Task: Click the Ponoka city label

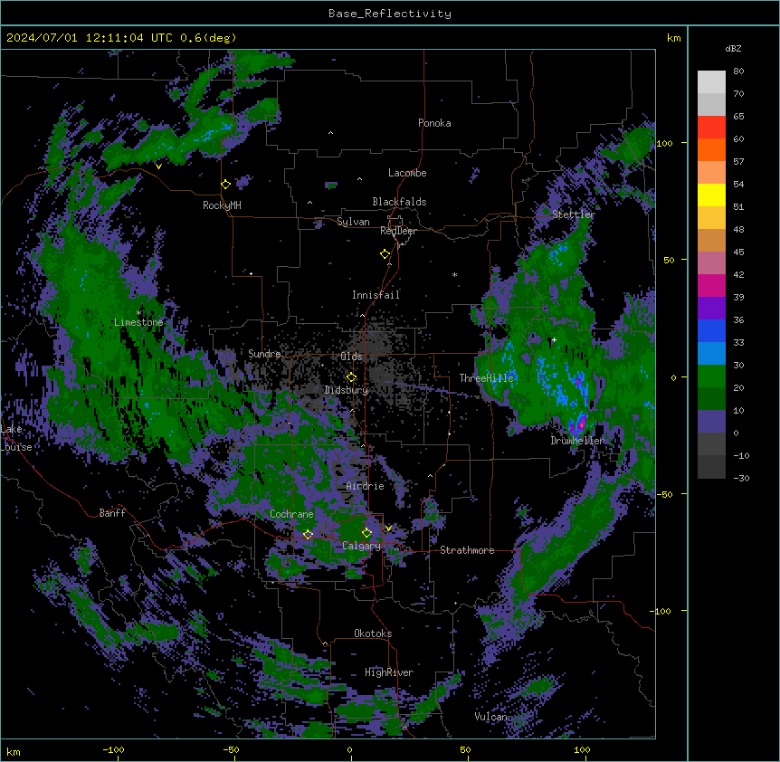Action: click(434, 123)
